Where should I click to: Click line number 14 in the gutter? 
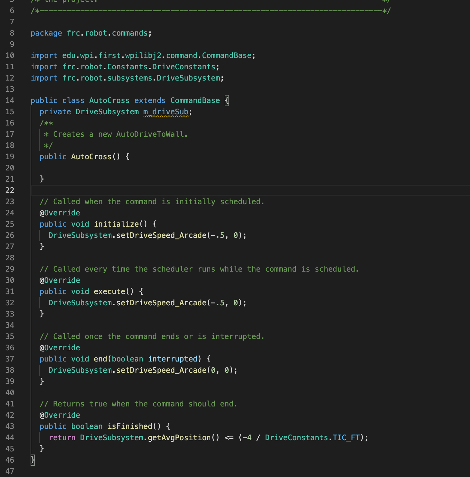point(10,101)
